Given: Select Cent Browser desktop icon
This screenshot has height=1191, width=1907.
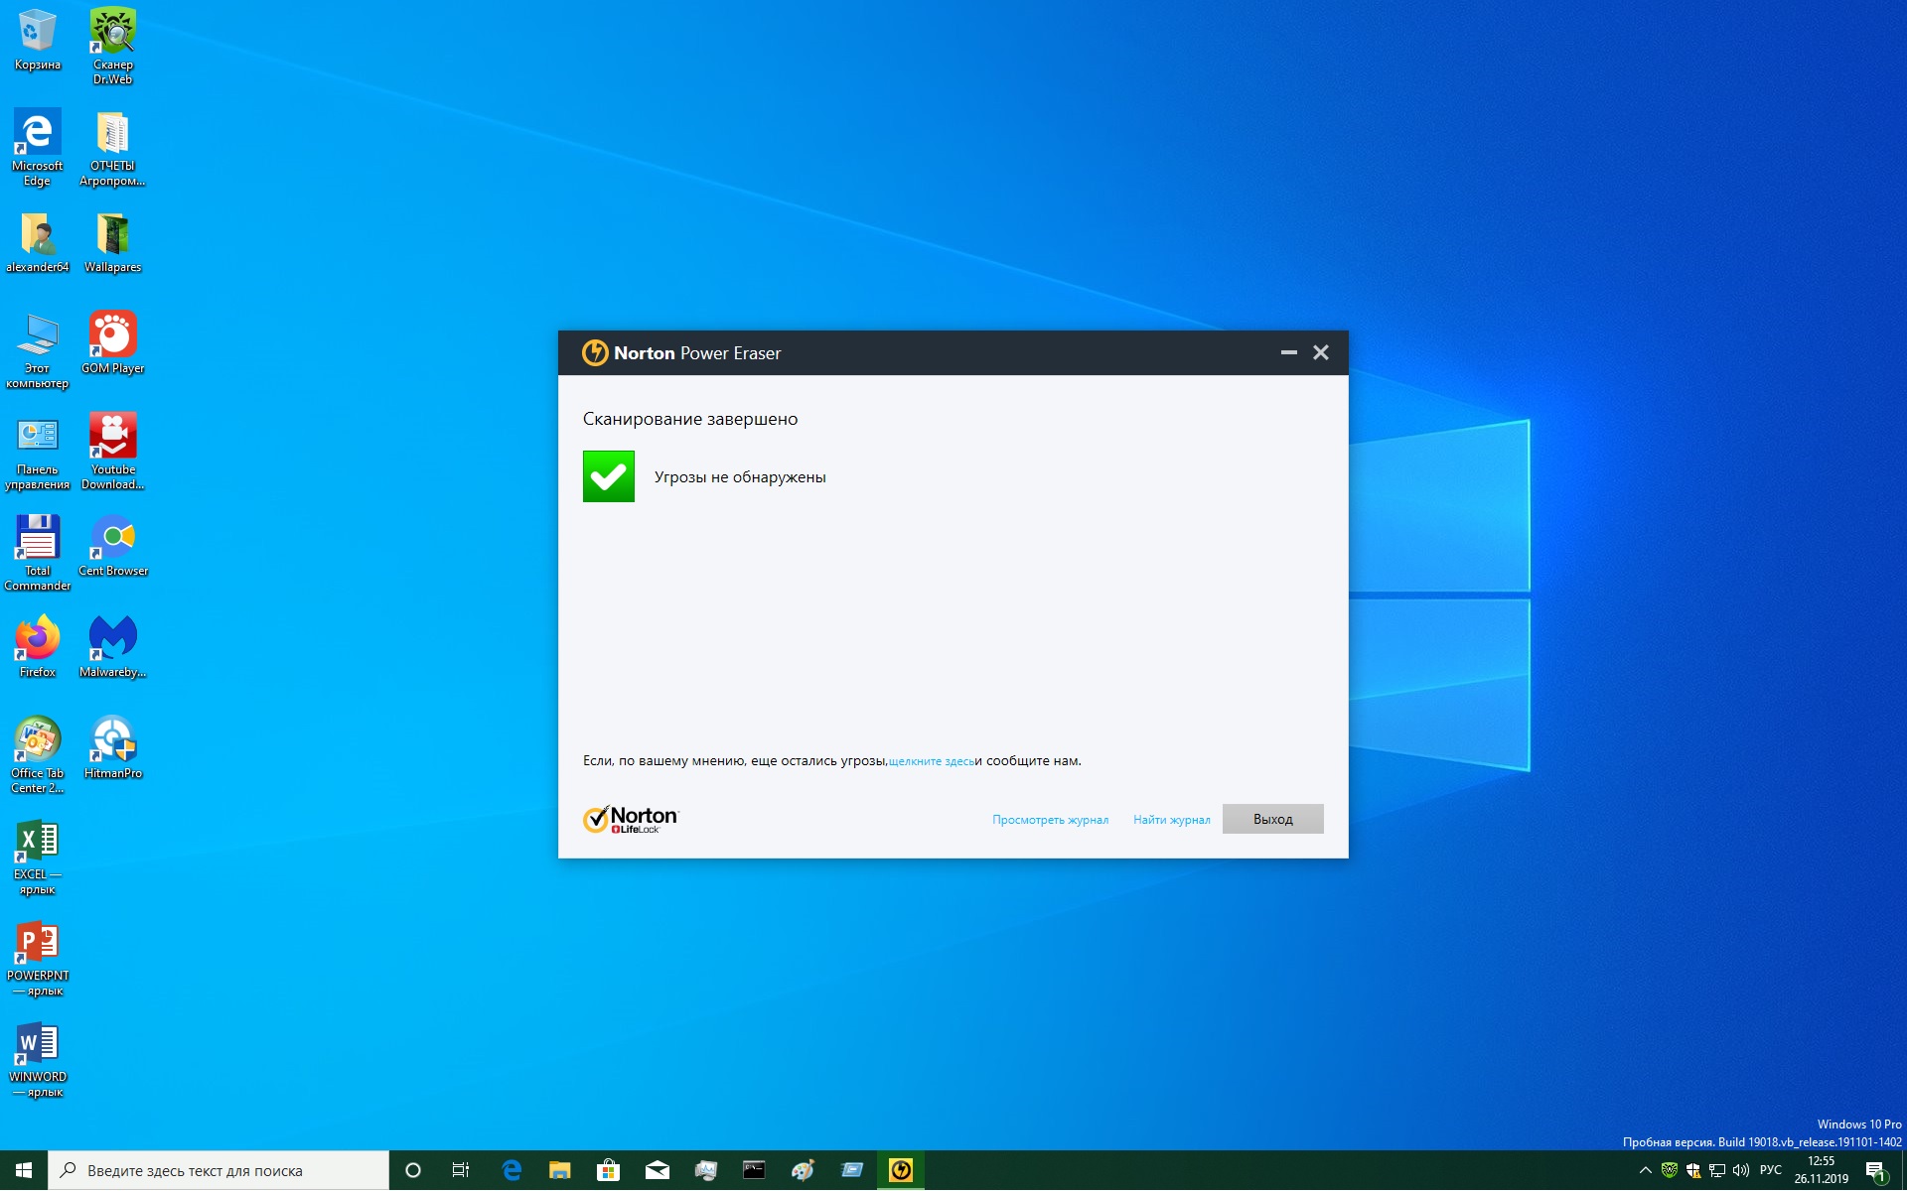Looking at the screenshot, I should coord(112,545).
